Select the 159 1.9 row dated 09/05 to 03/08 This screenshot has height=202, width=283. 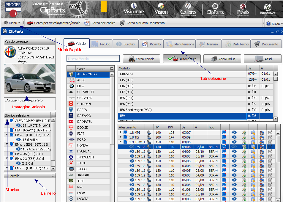point(197,171)
